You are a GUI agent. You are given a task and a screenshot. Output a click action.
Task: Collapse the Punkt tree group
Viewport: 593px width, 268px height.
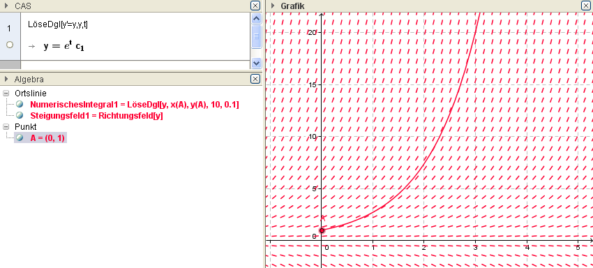tap(6, 126)
